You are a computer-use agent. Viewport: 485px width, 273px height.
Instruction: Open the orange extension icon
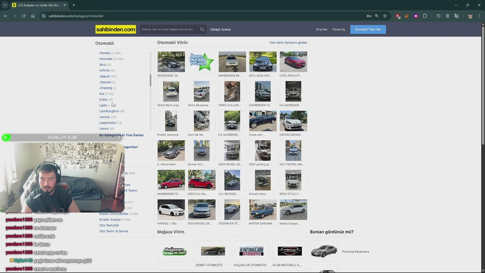[407, 16]
